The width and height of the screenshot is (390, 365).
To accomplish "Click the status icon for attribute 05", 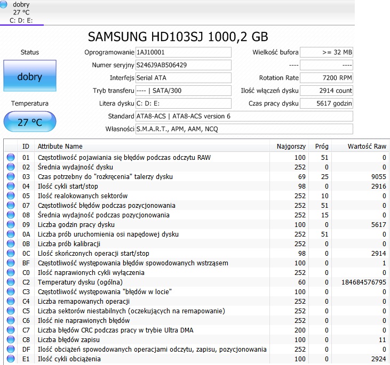I will point(11,196).
